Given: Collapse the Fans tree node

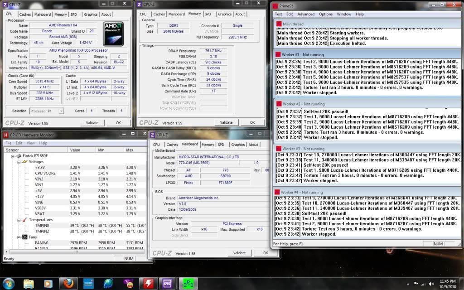Looking at the screenshot, I should (19, 237).
